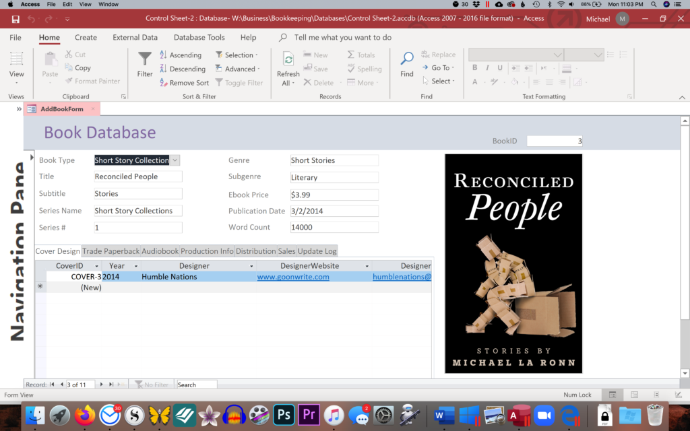
Task: Open Finder from the dock
Action: [35, 415]
